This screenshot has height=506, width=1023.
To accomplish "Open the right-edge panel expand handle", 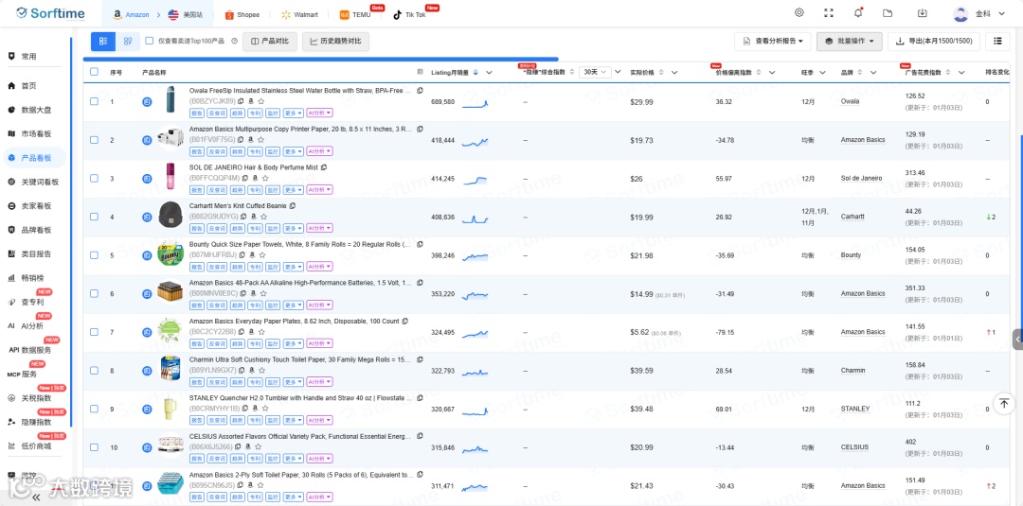I will click(x=1017, y=340).
